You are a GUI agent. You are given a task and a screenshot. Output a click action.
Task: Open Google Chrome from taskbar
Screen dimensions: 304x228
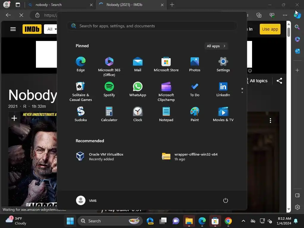tap(228, 221)
